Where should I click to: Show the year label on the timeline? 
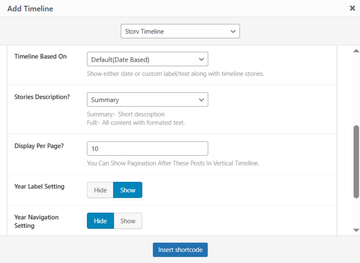point(127,190)
